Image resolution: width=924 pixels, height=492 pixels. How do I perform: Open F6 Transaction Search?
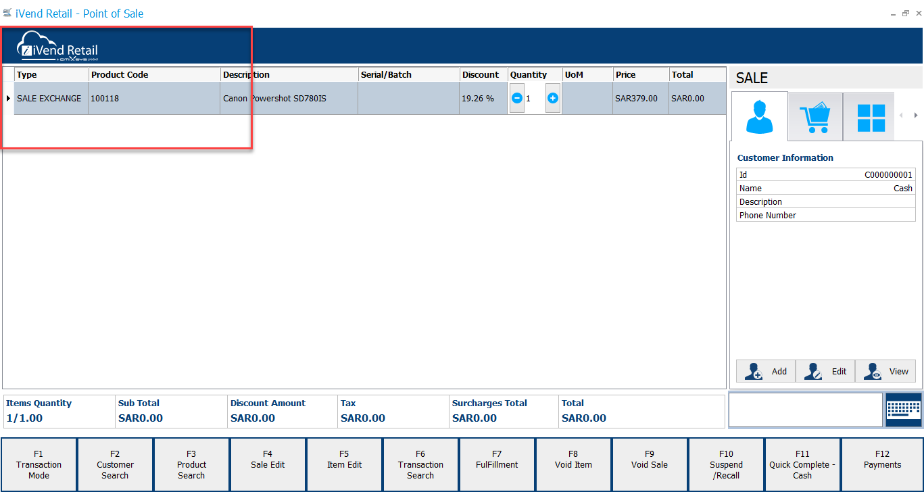[420, 464]
